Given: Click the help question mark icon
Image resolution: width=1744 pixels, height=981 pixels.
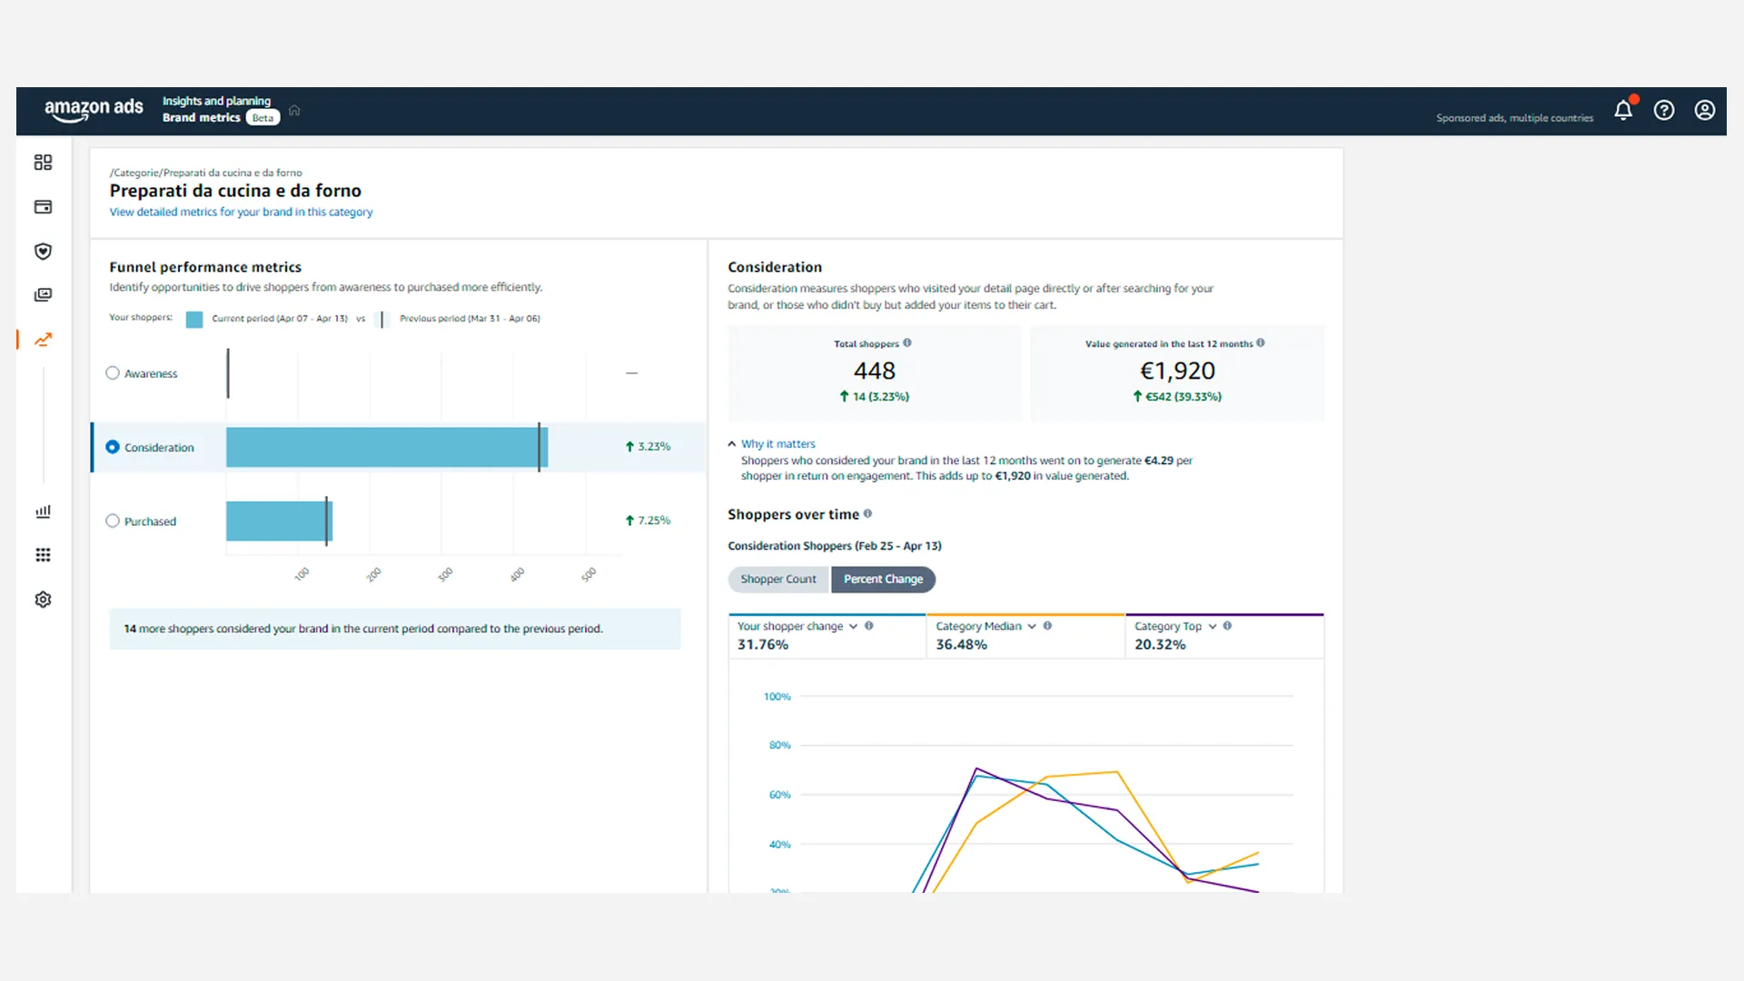Looking at the screenshot, I should tap(1664, 110).
